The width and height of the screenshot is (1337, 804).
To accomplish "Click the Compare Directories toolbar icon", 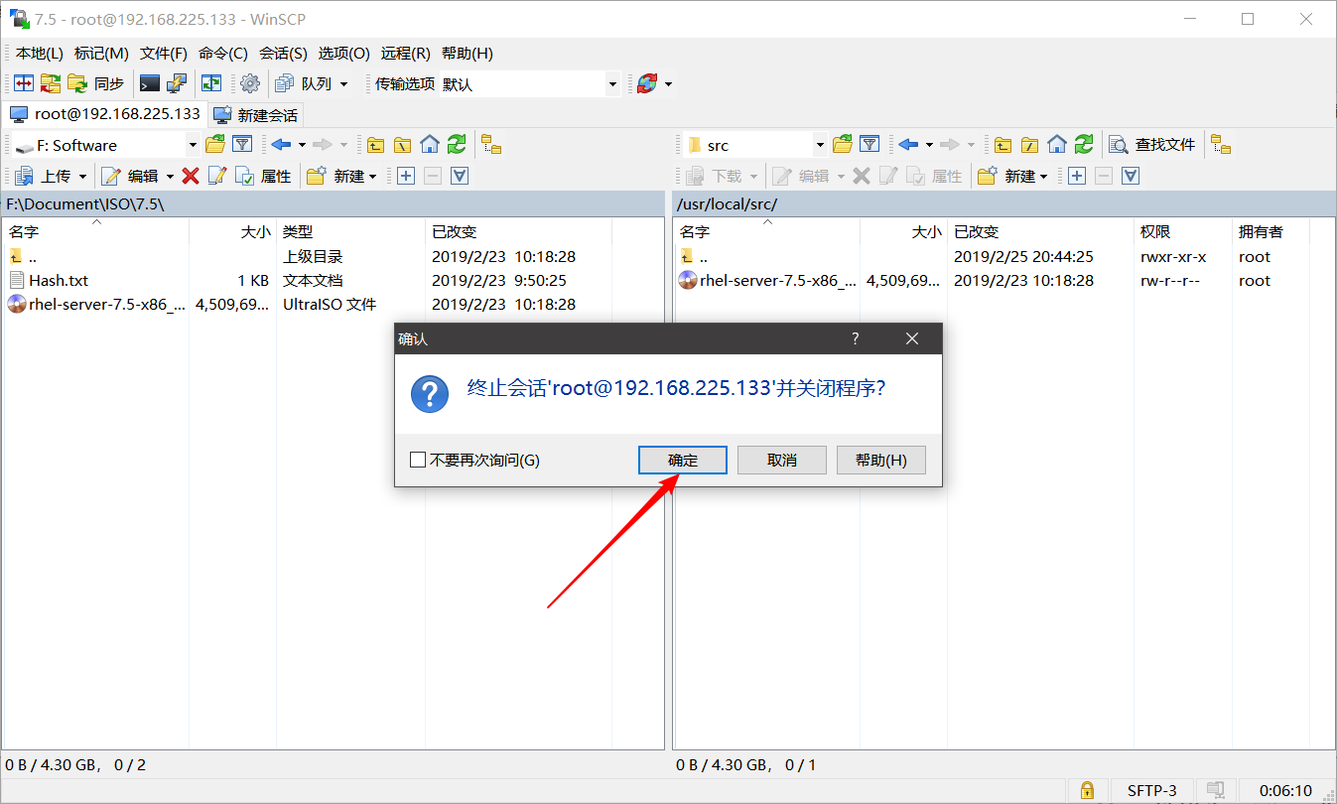I will tap(24, 83).
